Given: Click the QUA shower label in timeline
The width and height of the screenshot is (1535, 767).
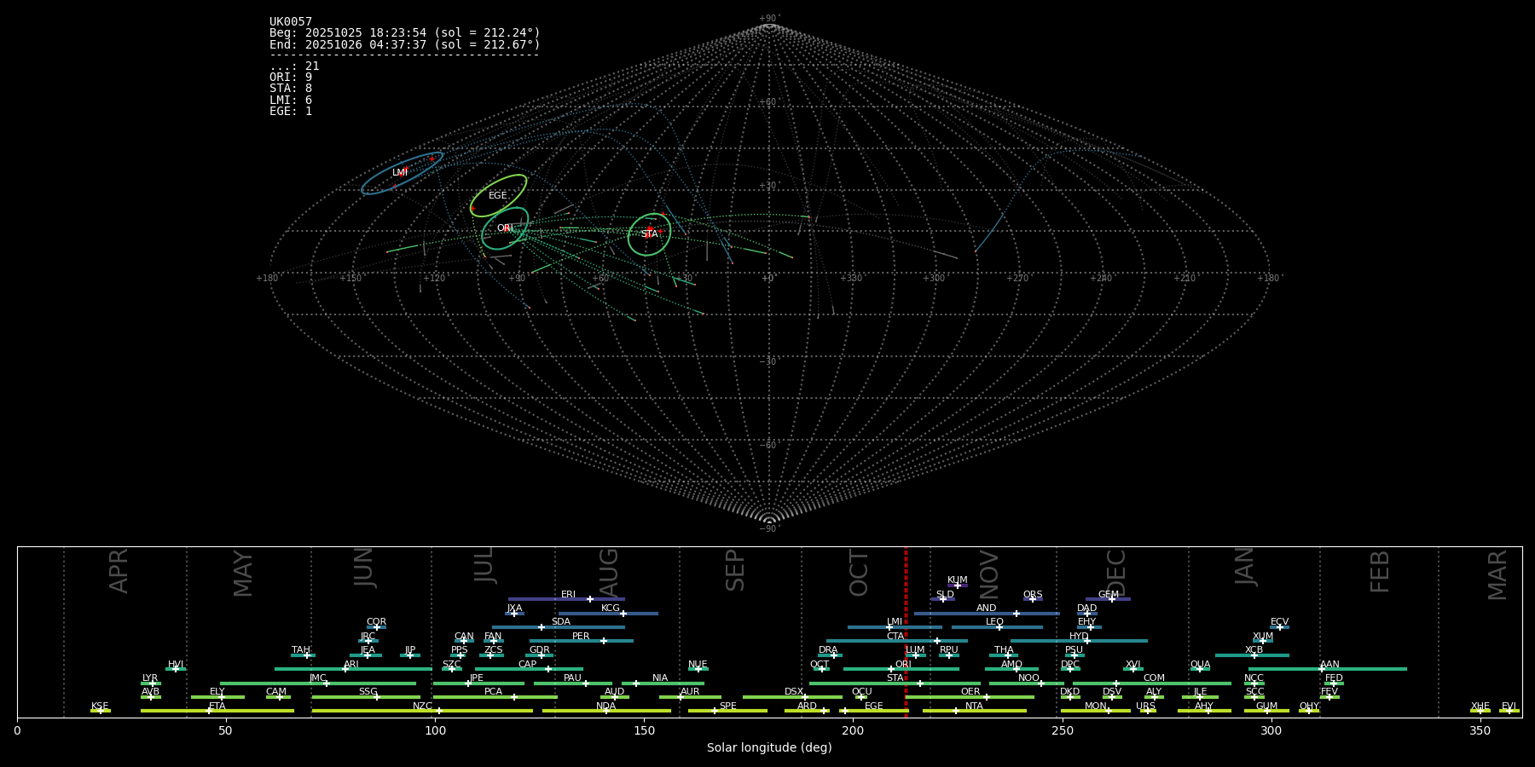Looking at the screenshot, I should coord(1201,665).
